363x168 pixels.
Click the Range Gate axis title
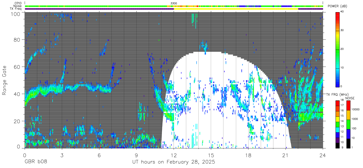click(x=5, y=80)
